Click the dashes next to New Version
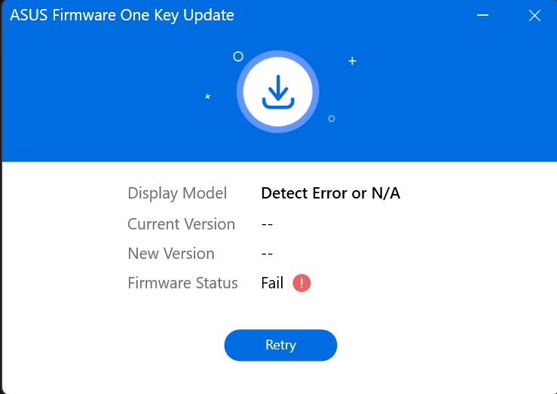Screen dimensions: 557x394 tap(267, 254)
